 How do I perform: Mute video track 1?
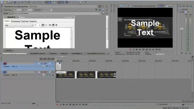click(x=50, y=64)
